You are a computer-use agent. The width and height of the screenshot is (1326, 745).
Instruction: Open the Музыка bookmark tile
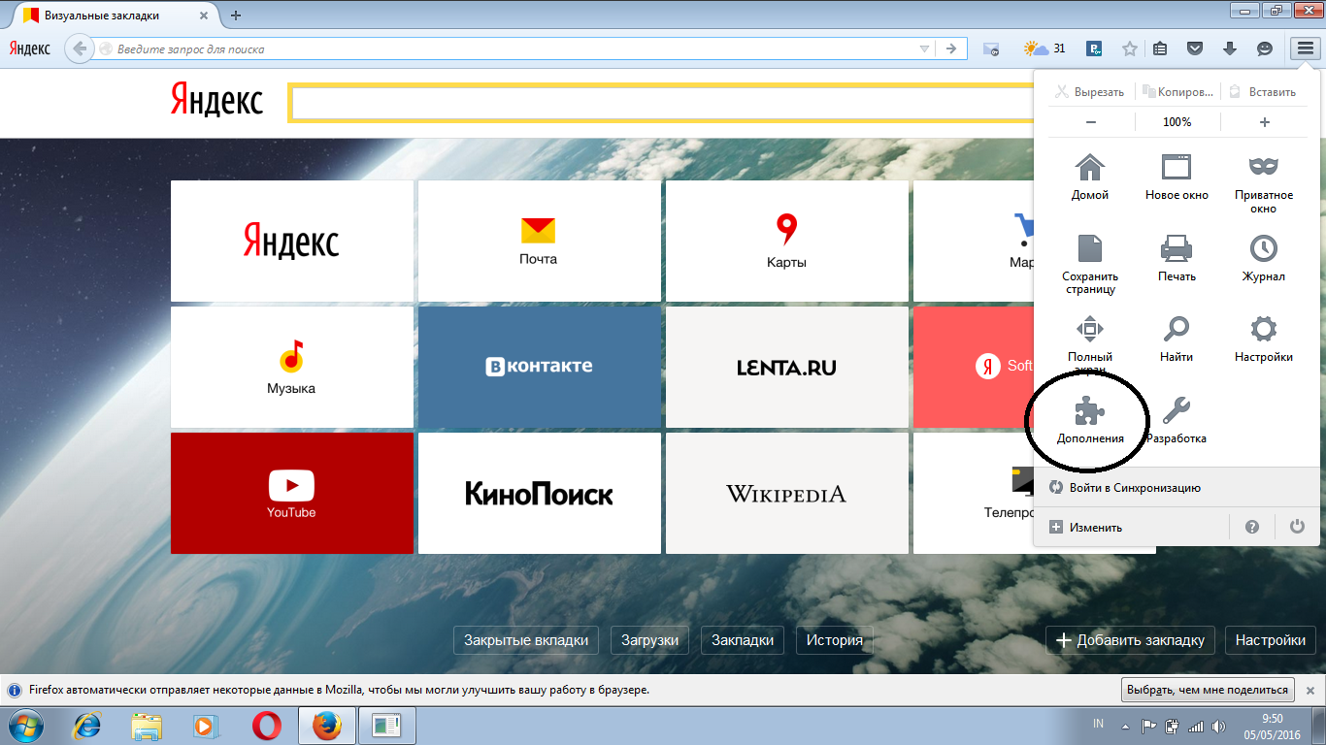[x=291, y=367]
